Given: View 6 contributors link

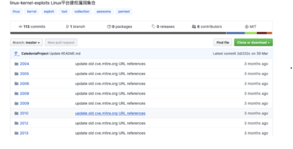Looking at the screenshot, I should 207,27.
